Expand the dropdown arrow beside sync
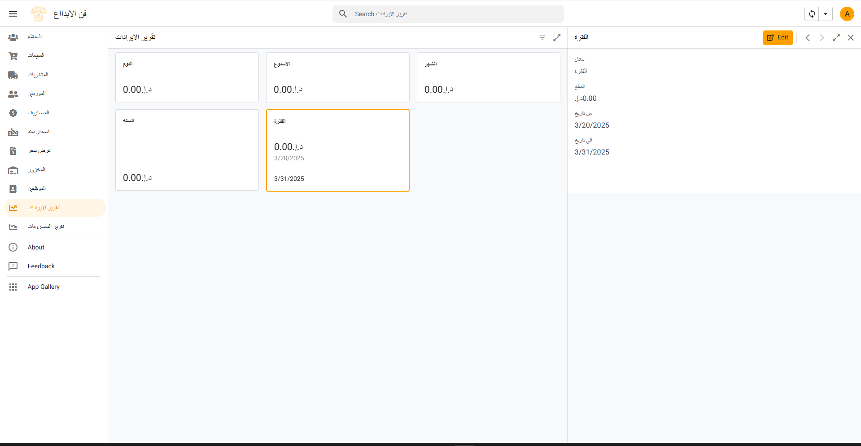The width and height of the screenshot is (861, 446). pos(826,14)
